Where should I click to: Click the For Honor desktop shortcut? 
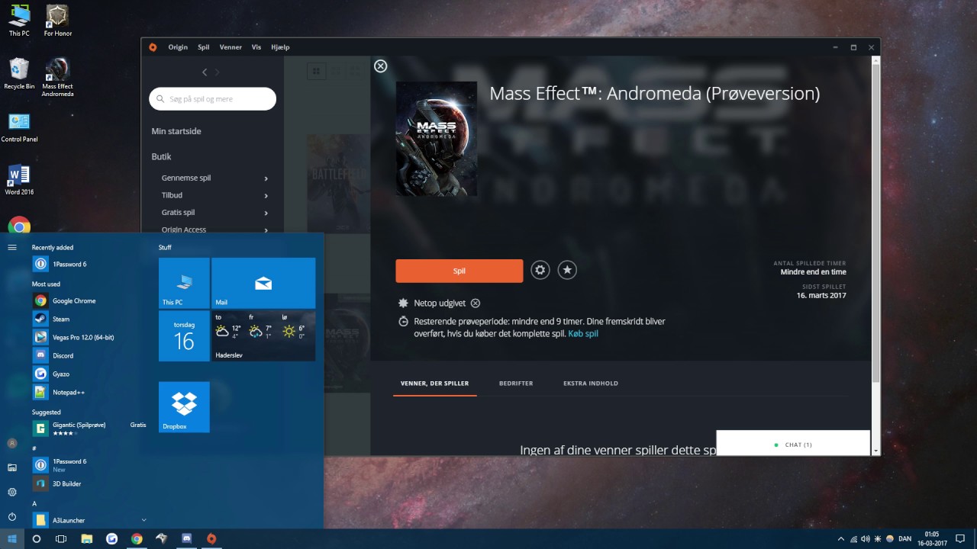(57, 21)
